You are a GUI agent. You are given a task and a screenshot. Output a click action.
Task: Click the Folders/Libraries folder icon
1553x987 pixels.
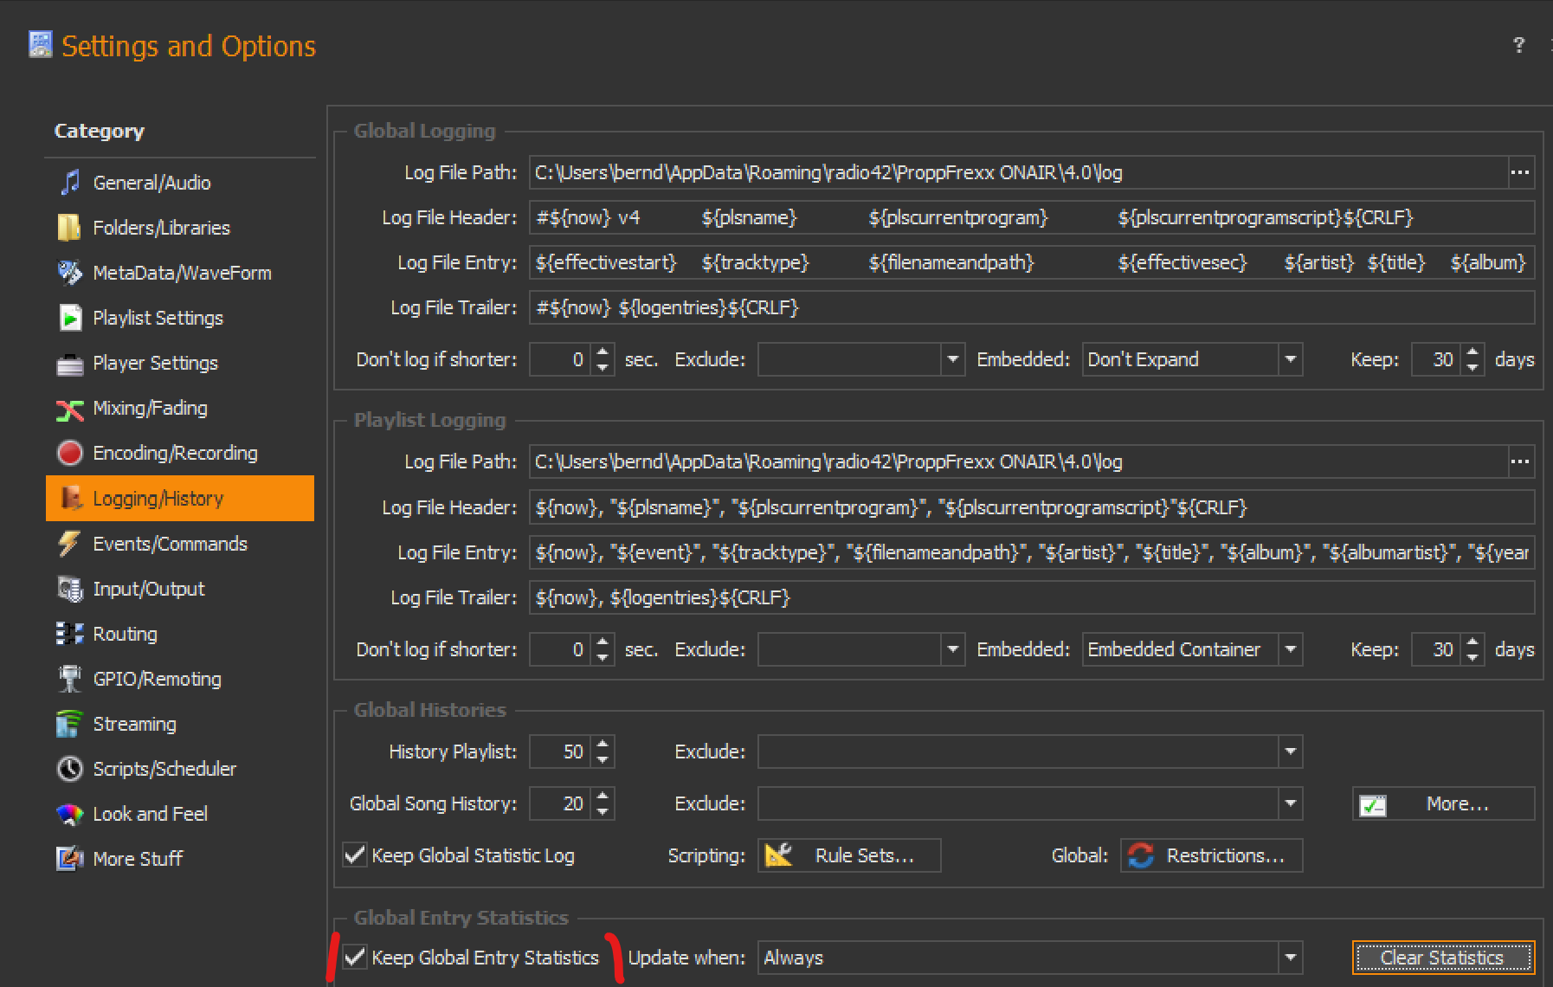pos(69,228)
